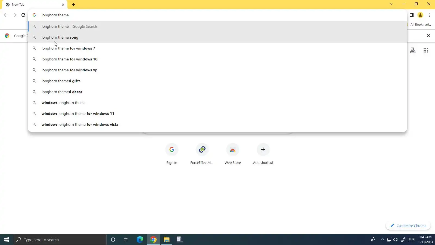Open the Search Labs flask icon

click(413, 50)
